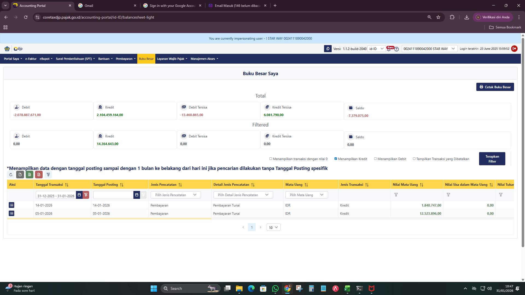Export the ledger as PDF
Image resolution: width=525 pixels, height=295 pixels.
tap(39, 175)
